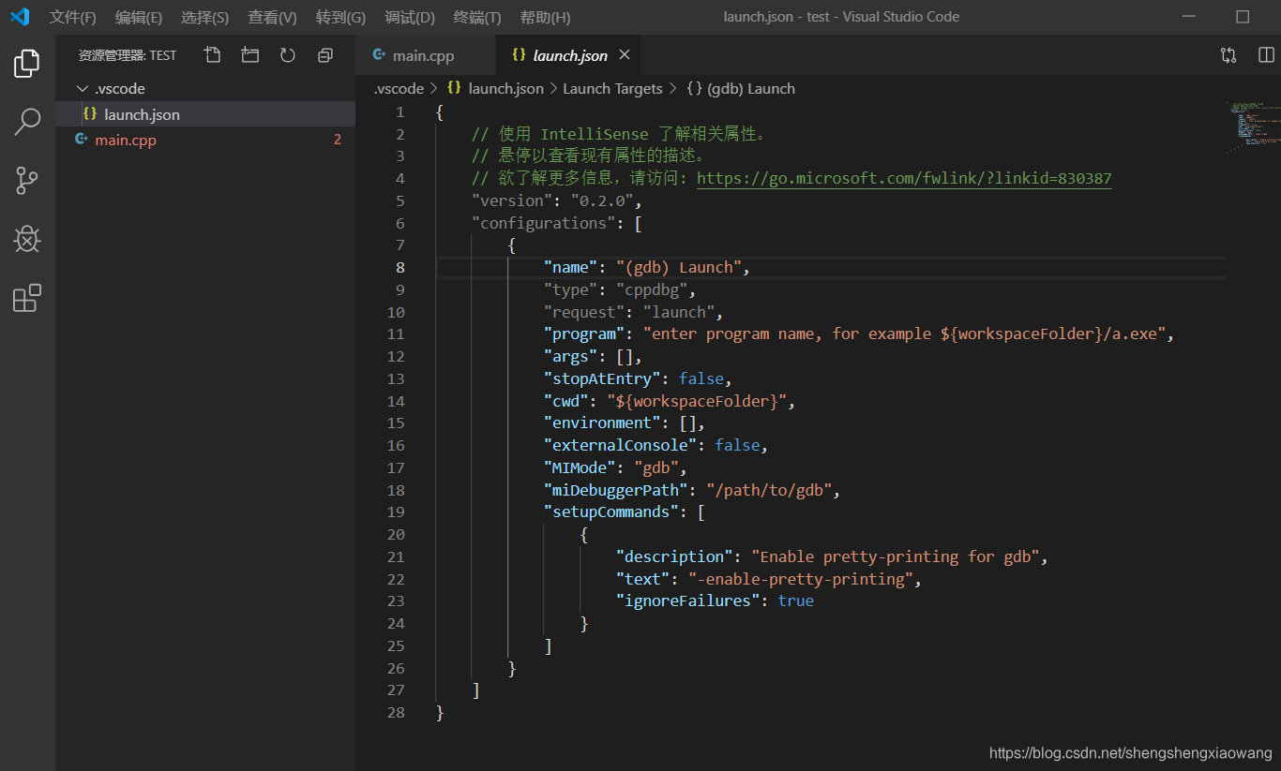Screen dimensions: 1281x771
Task: Collapse all folders in explorer icon
Action: pos(325,55)
